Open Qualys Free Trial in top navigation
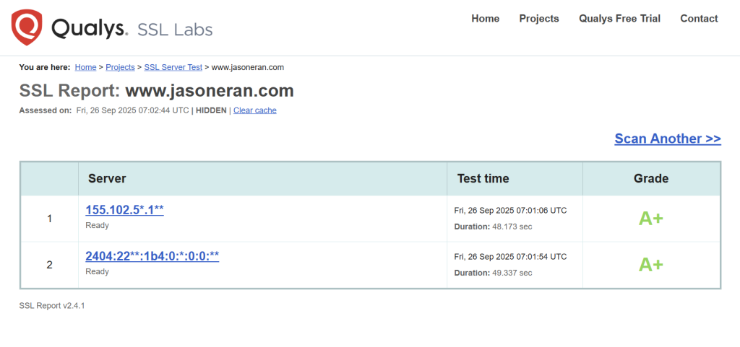This screenshot has height=347, width=740. click(619, 19)
